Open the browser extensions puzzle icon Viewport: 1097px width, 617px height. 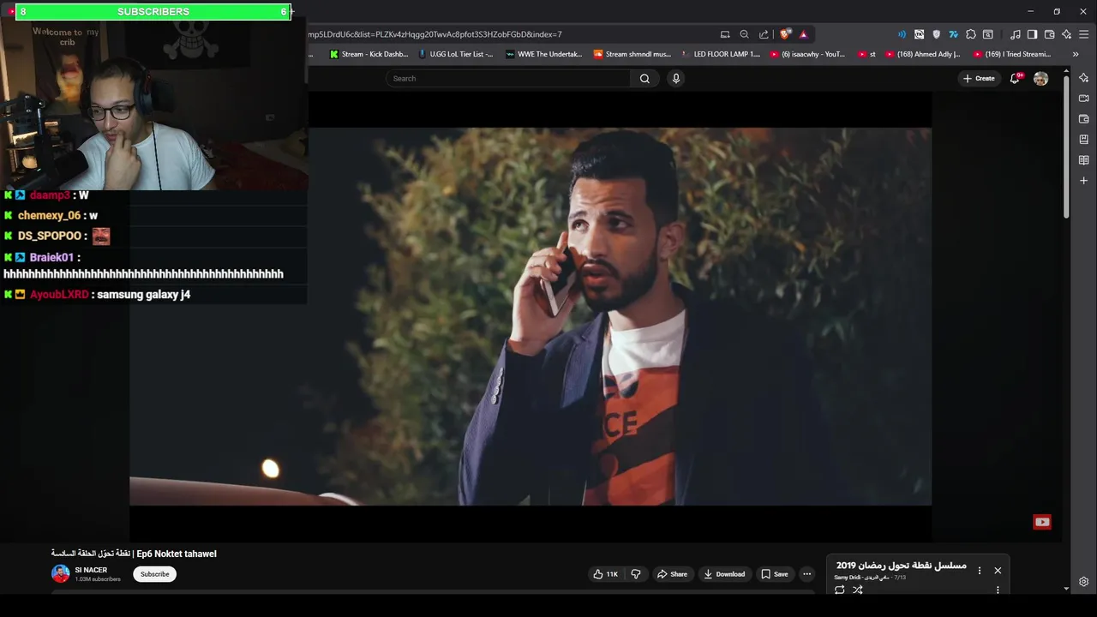click(x=970, y=34)
